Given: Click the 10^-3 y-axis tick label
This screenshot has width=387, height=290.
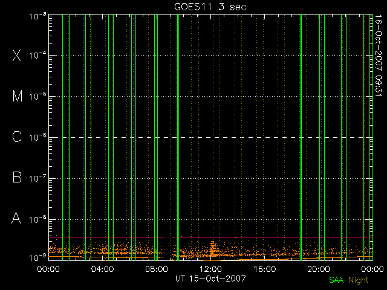Looking at the screenshot, I should tap(37, 16).
